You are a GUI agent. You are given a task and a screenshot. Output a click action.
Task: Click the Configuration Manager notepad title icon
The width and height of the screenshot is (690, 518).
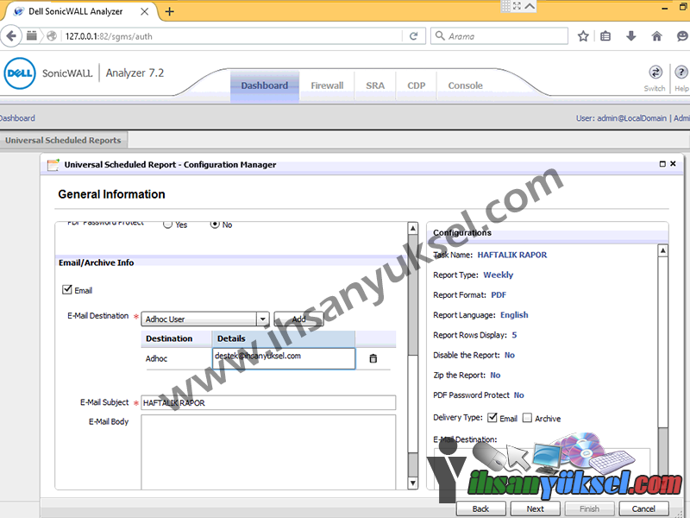tap(53, 165)
